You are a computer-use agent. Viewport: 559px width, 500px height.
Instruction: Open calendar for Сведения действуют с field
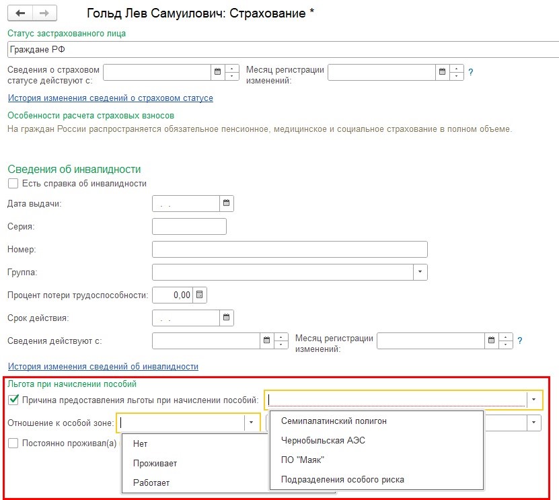[266, 341]
